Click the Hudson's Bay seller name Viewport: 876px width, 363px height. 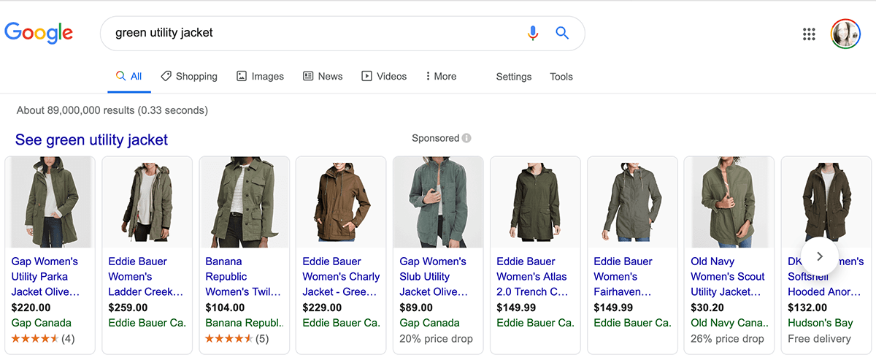click(820, 323)
